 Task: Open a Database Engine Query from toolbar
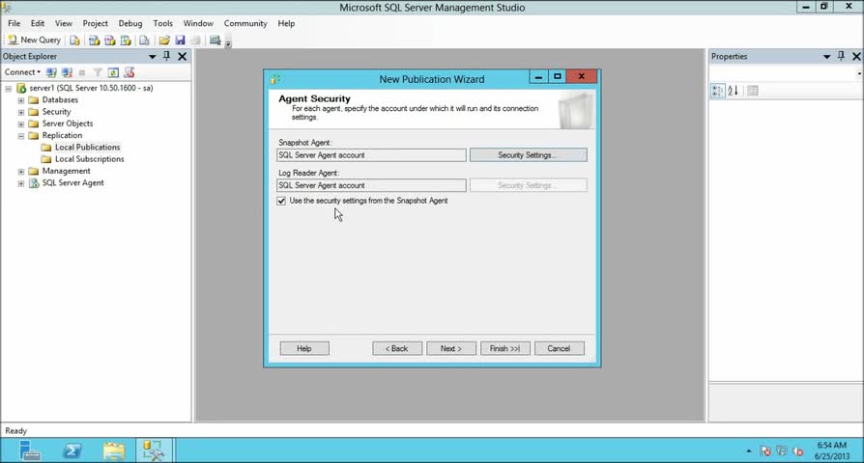pyautogui.click(x=75, y=41)
